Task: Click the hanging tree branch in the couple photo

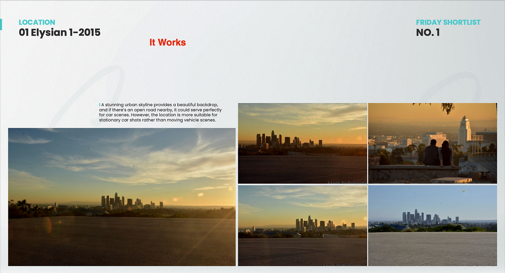Action: click(448, 108)
